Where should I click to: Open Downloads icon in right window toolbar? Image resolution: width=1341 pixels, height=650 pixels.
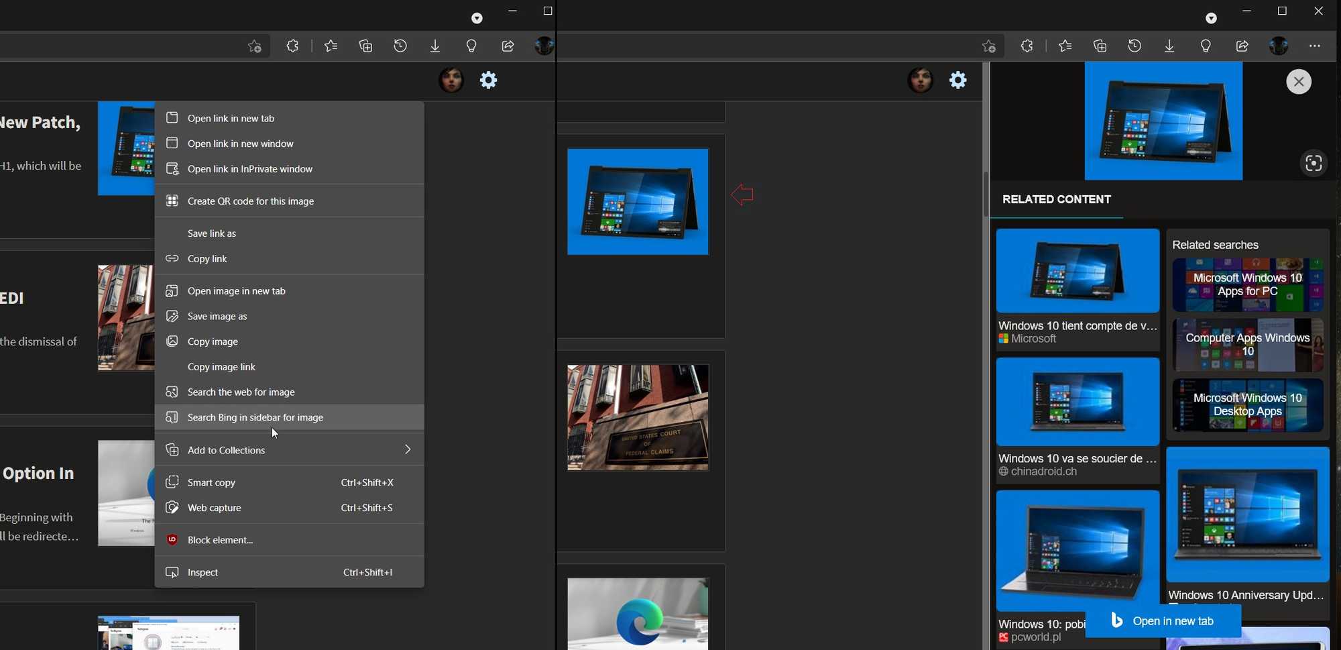[1169, 46]
